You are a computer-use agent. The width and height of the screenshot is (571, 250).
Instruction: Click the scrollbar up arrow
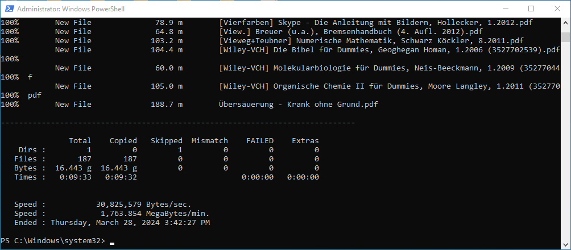566,23
